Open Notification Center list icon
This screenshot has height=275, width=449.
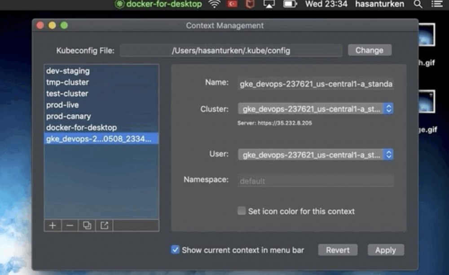click(437, 4)
